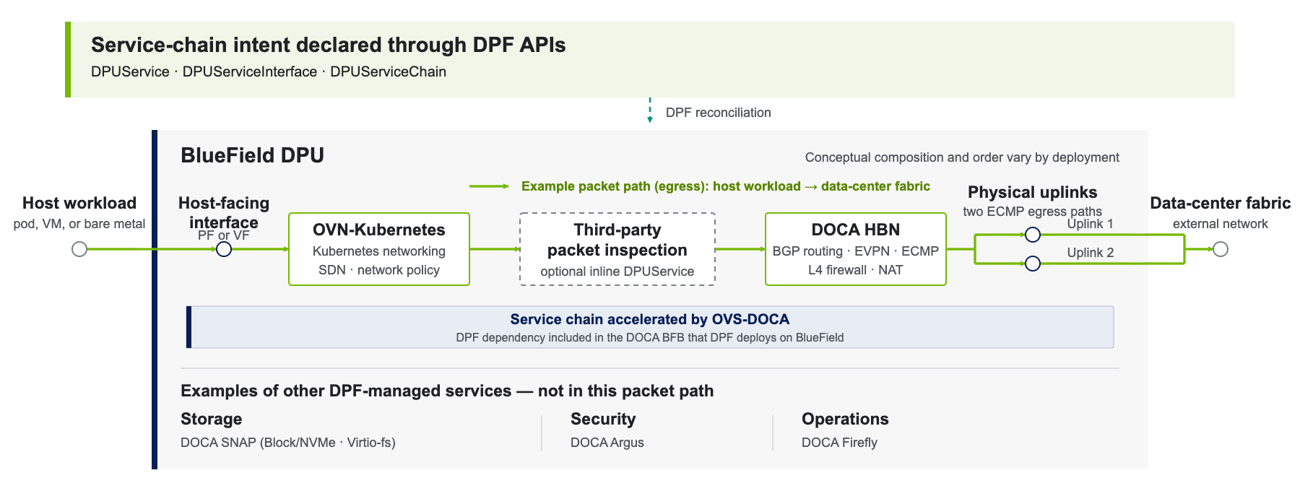Click 'Kubernetes networking' text

(379, 251)
